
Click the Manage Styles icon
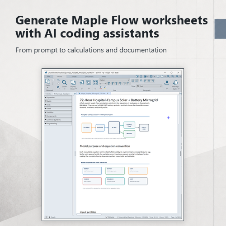click(175, 82)
